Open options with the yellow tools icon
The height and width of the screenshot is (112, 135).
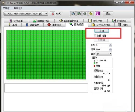pos(91,14)
